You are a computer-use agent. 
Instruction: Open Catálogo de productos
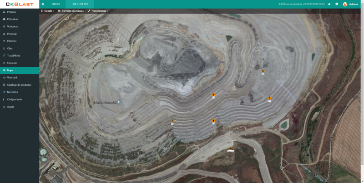click(x=19, y=85)
